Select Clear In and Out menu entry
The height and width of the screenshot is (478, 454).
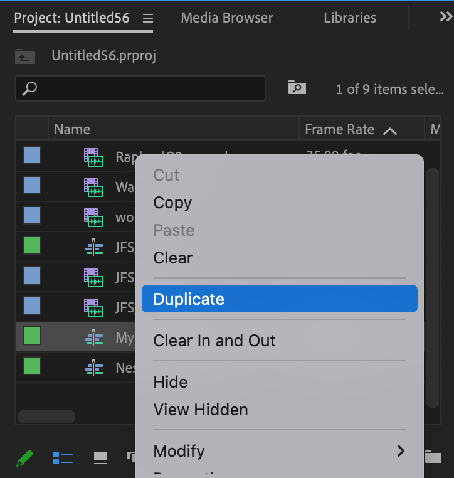coord(214,341)
